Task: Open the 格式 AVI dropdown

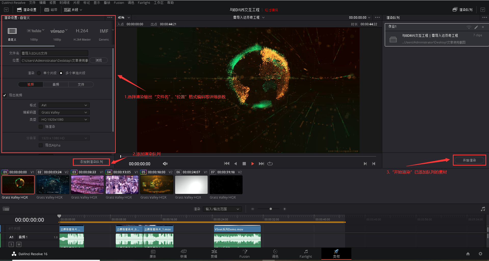Action: 64,105
